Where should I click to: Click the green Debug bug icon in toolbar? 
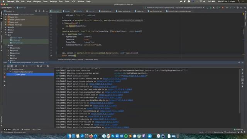point(211,8)
